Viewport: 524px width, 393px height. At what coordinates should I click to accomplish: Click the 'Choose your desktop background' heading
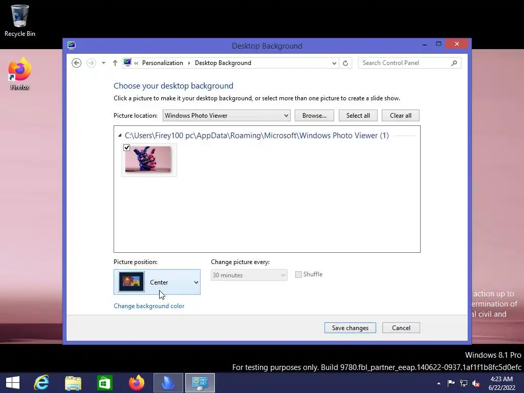tap(173, 85)
